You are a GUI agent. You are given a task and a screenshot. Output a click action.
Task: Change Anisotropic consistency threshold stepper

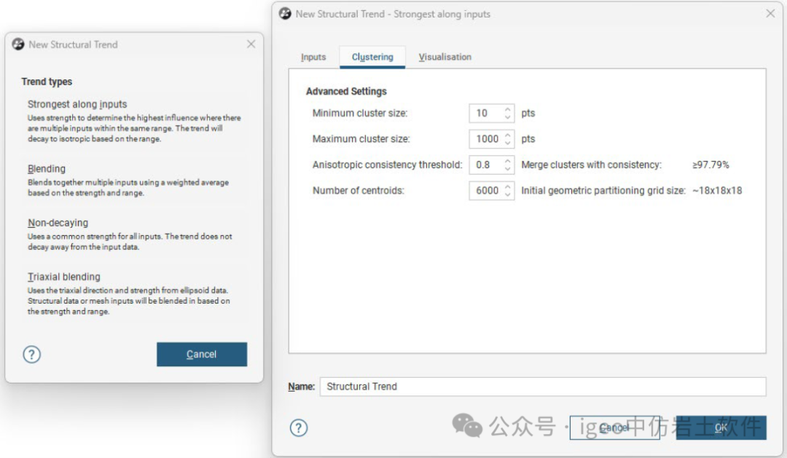tap(508, 165)
